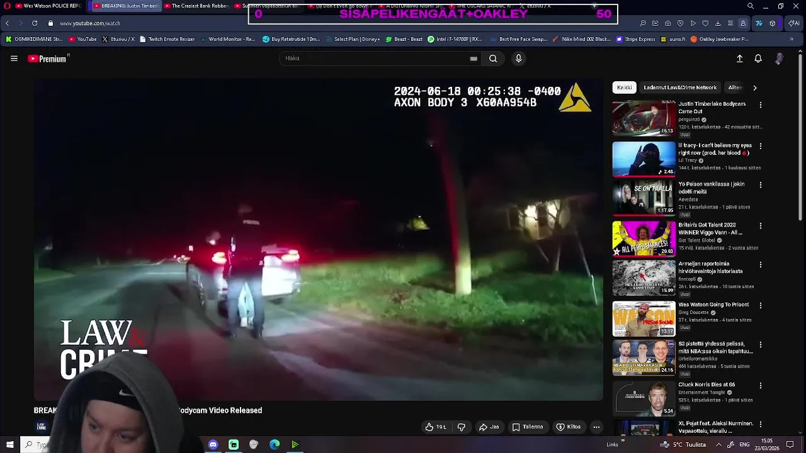
Task: Dislike the video with thumbs down
Action: click(x=462, y=427)
